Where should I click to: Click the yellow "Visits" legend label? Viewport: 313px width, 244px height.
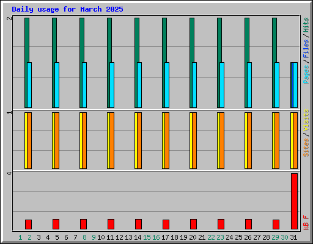point(306,121)
